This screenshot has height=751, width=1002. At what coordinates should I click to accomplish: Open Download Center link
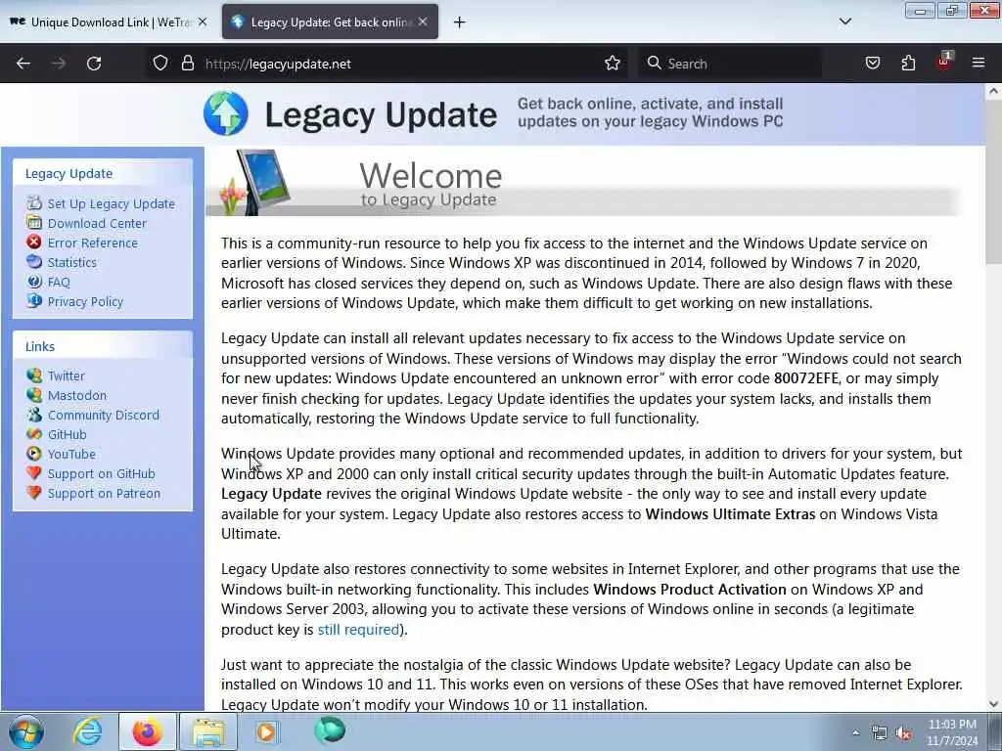pyautogui.click(x=97, y=224)
